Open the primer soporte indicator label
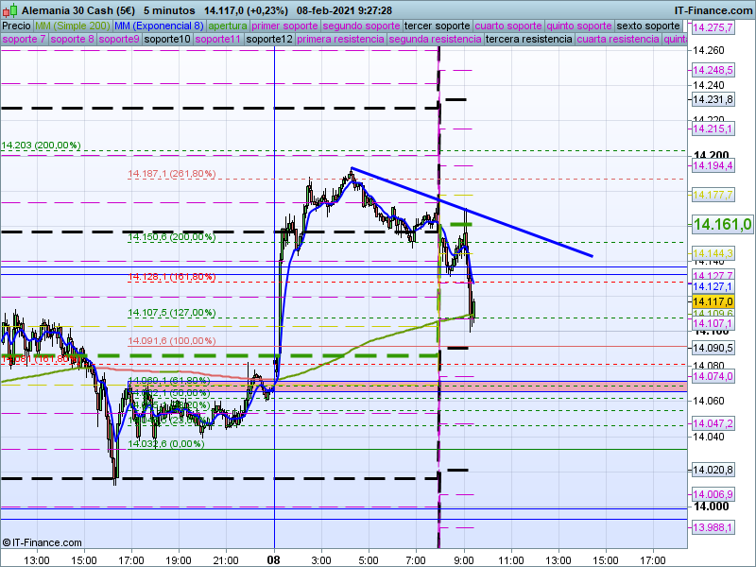The image size is (756, 567). pos(284,26)
